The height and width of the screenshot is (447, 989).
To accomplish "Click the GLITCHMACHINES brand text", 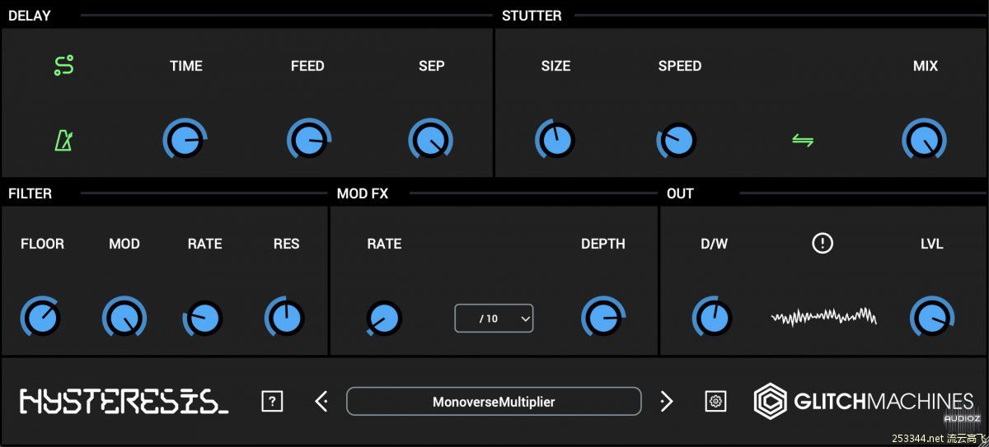I will click(884, 402).
